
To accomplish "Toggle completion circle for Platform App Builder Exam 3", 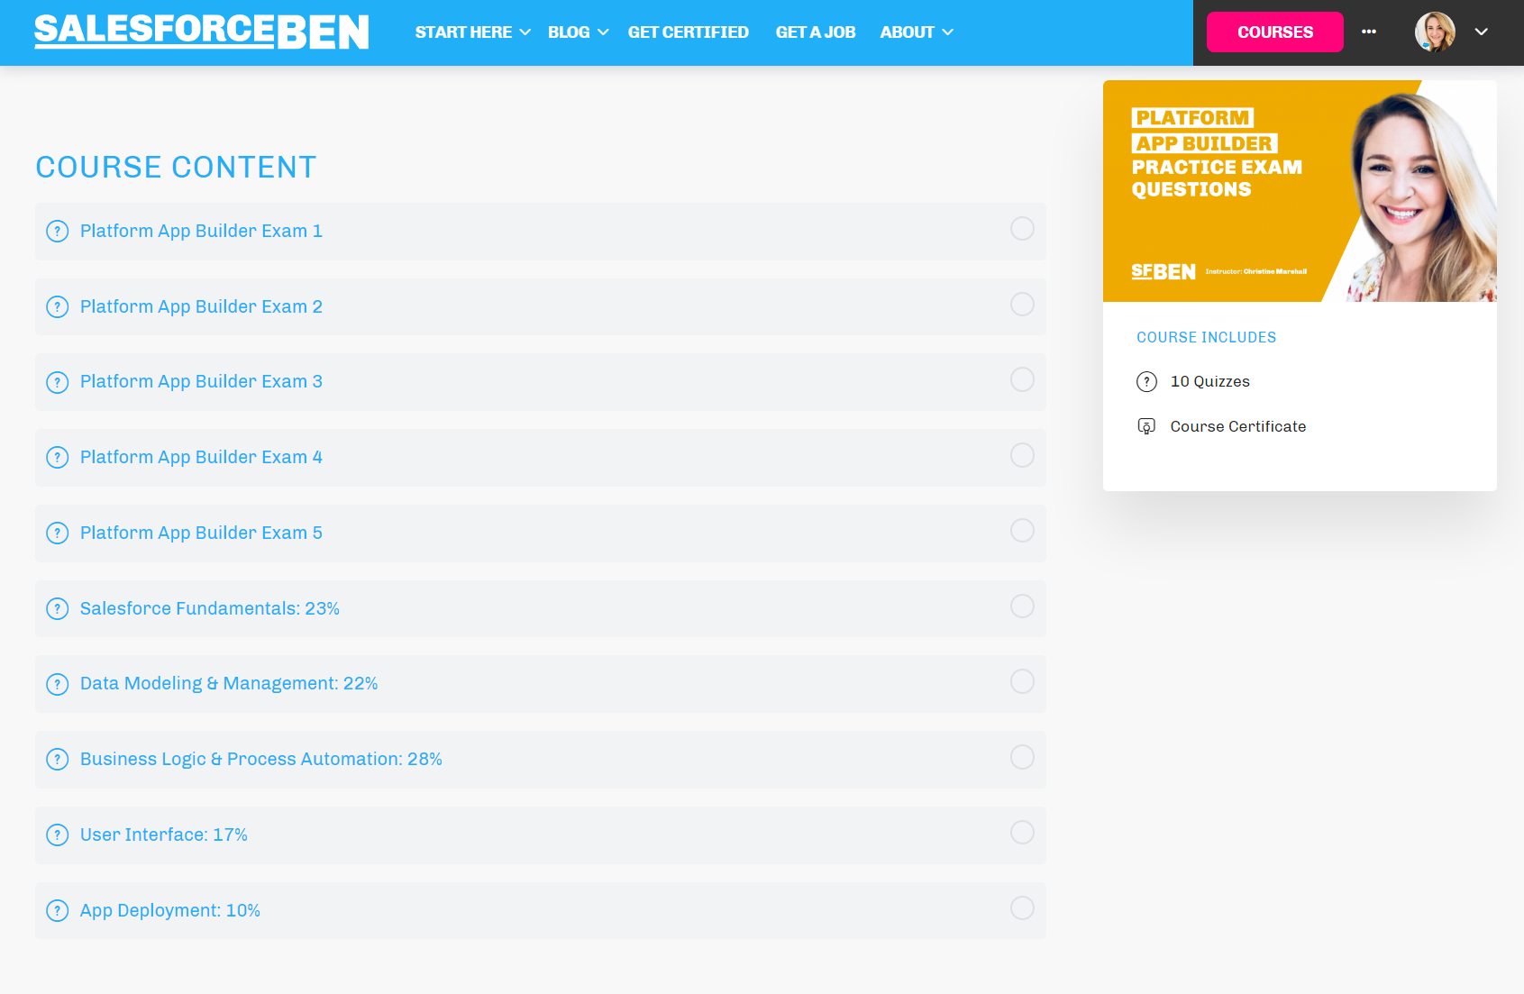I will point(1022,379).
